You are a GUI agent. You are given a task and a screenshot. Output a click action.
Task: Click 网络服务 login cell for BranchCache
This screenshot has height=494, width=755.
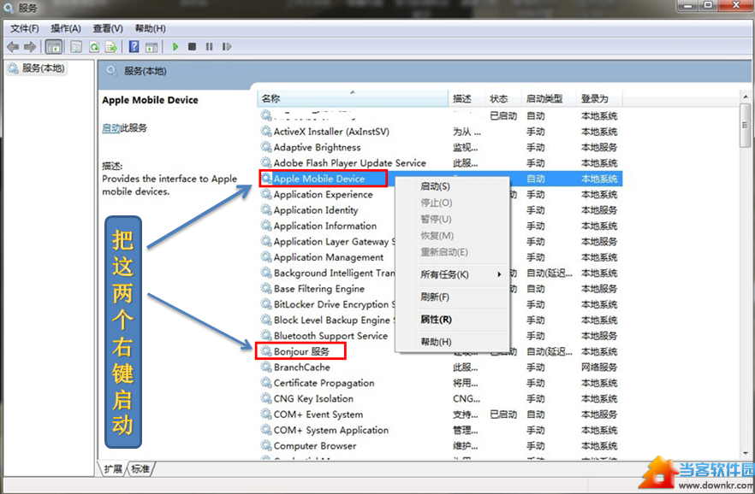599,368
